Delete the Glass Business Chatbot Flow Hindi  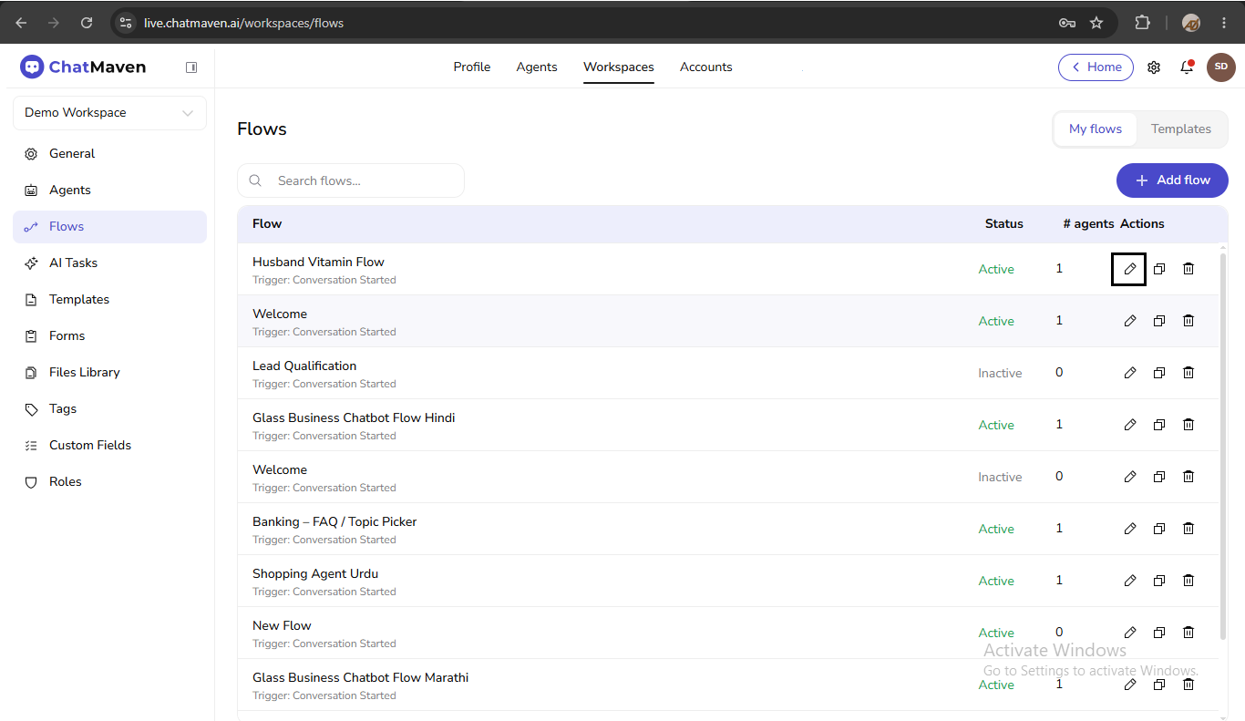[1188, 425]
